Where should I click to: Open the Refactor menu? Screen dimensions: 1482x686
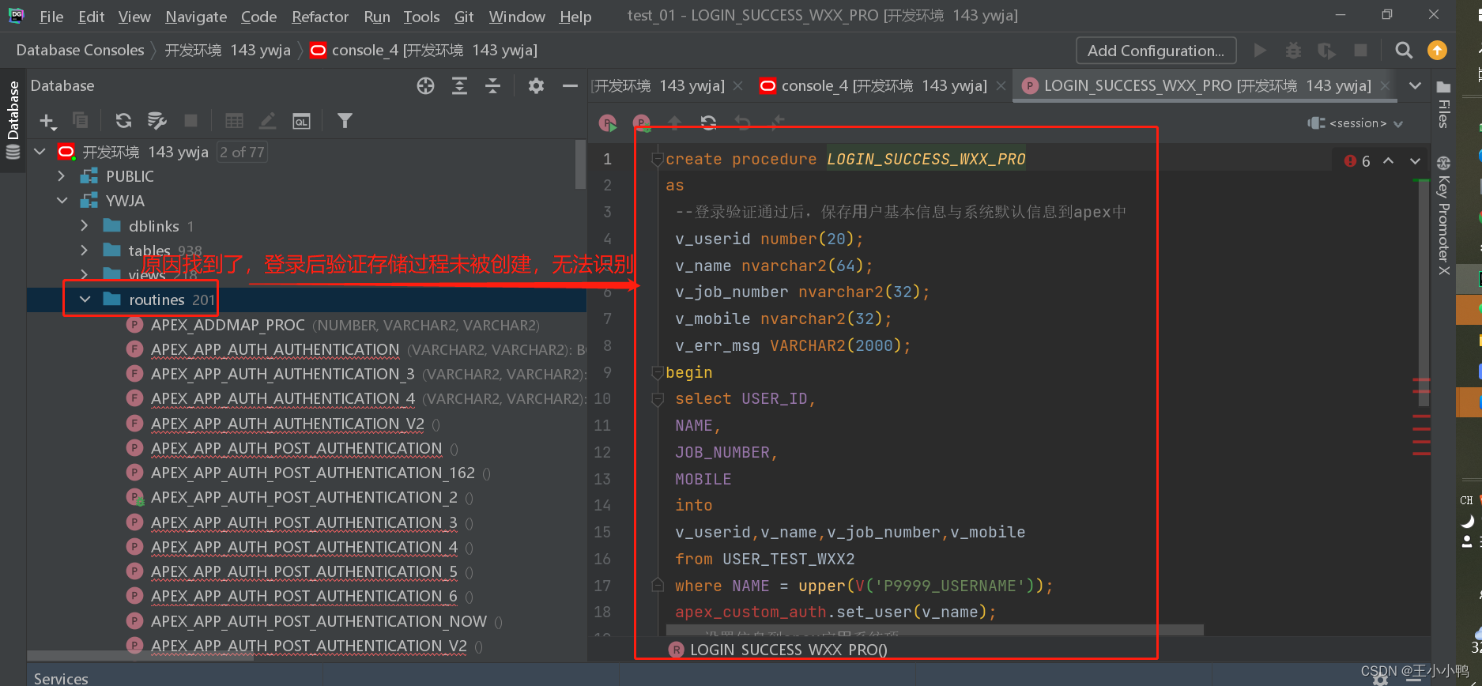point(320,17)
